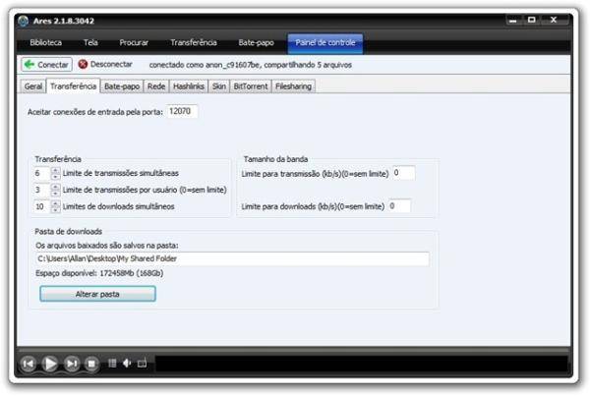This screenshot has width=590, height=396.
Task: Stop playback with the stop button
Action: (91, 364)
